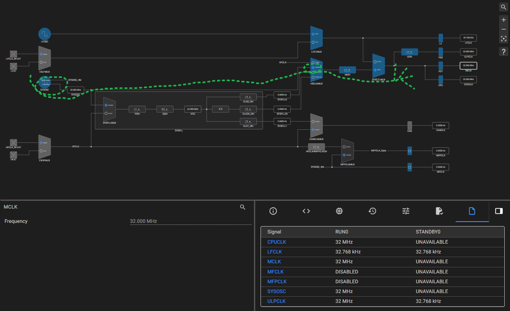Fit the clock diagram to view
The height and width of the screenshot is (311, 510).
503,39
